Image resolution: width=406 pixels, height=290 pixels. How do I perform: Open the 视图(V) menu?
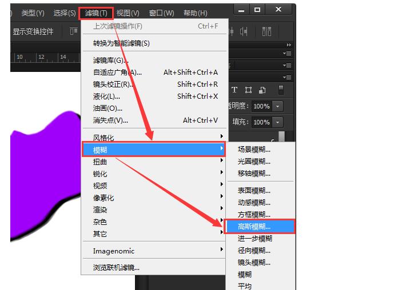coord(128,13)
